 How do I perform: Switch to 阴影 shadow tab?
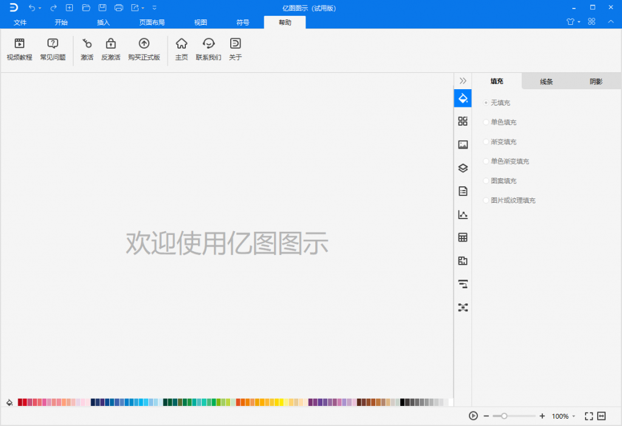click(x=596, y=81)
